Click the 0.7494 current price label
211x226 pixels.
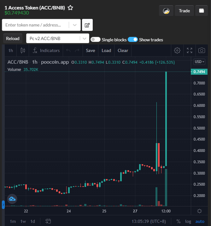199,72
